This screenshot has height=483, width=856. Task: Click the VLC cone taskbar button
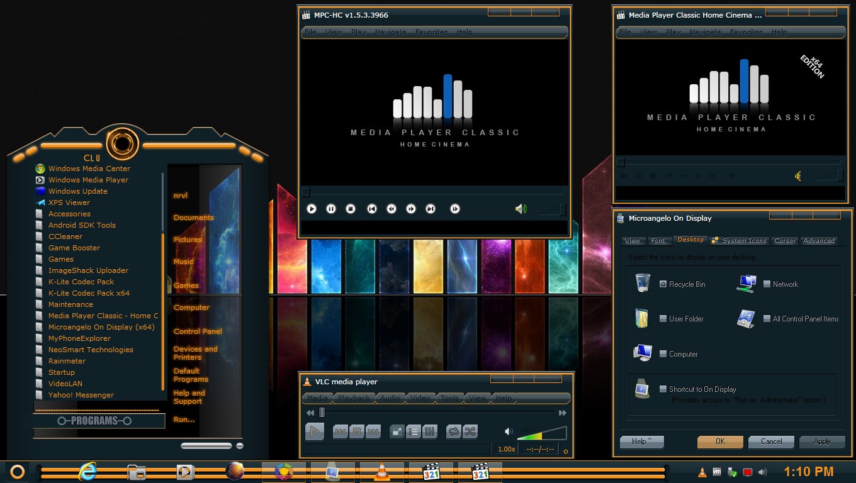[381, 472]
